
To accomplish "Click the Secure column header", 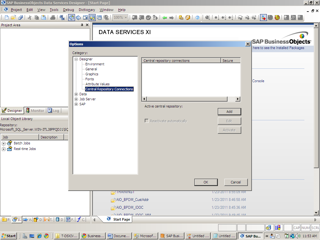I will [x=231, y=61].
